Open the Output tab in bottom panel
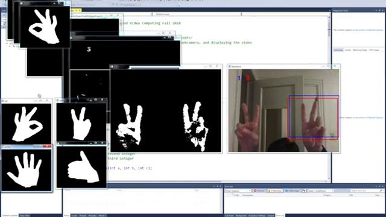The height and width of the screenshot is (217, 386). pos(271,216)
